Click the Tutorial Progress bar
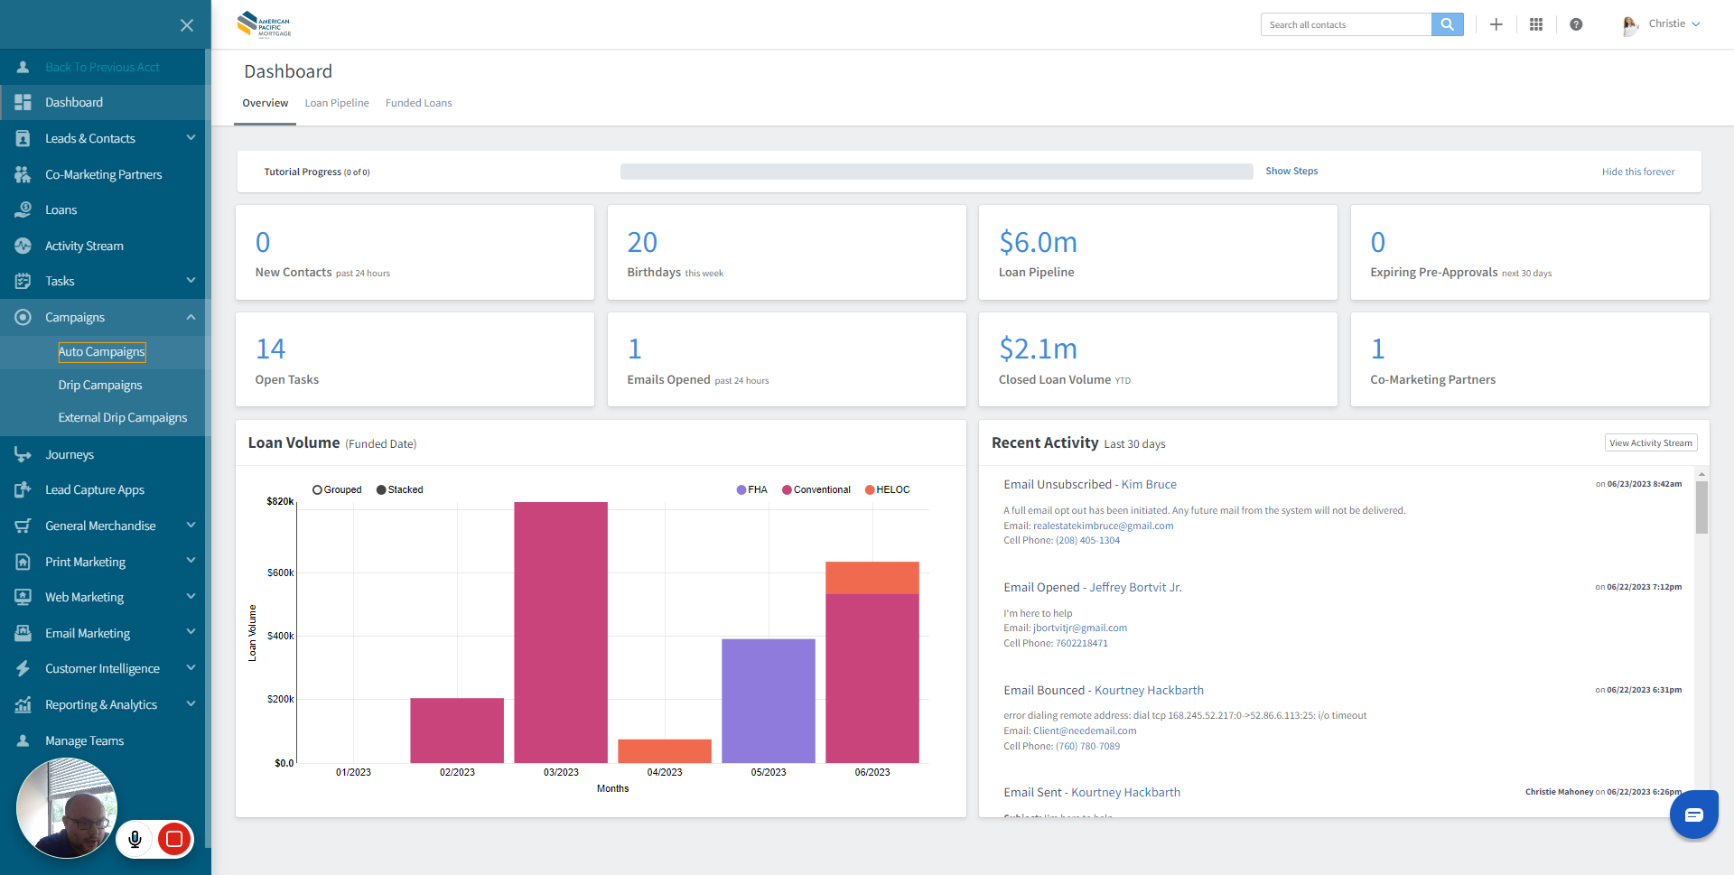 pos(937,172)
